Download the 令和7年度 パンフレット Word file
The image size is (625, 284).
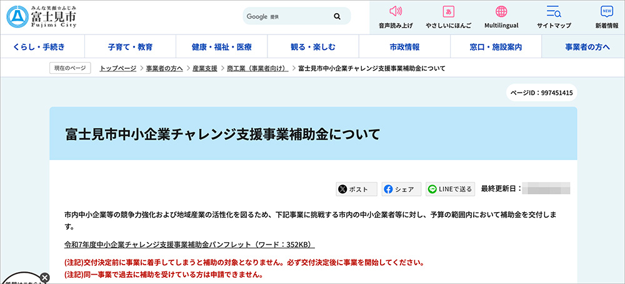click(190, 244)
